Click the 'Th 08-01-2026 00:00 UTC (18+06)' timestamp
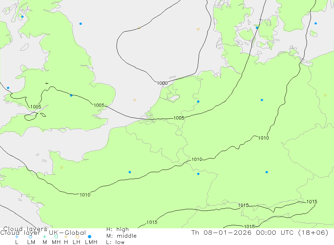Viewport: 334px width, 245px height. click(x=260, y=232)
